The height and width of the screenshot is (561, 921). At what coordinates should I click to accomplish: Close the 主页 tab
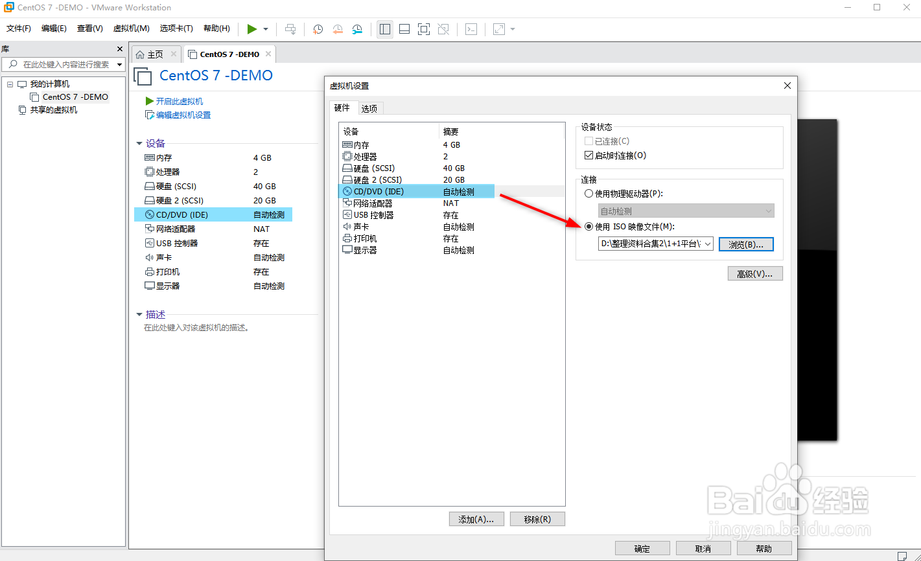173,54
